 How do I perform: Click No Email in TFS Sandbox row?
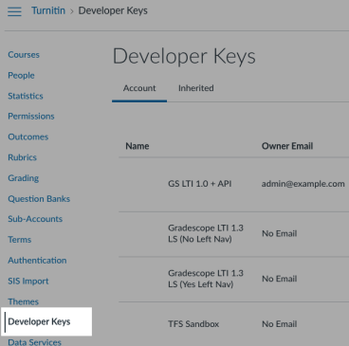click(280, 324)
